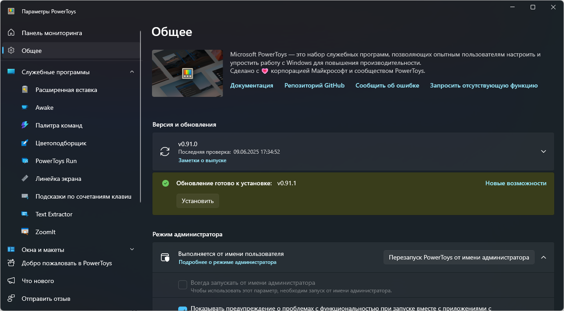The height and width of the screenshot is (311, 564).
Task: Collapse the Служебные программы section chevron
Action: coord(132,72)
